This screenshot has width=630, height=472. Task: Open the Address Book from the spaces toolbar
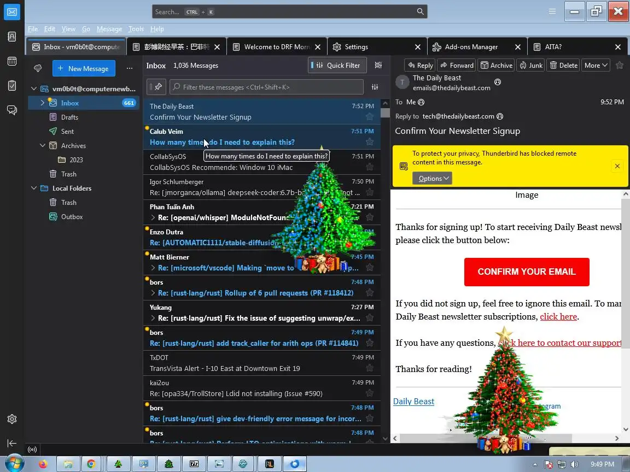pyautogui.click(x=12, y=37)
